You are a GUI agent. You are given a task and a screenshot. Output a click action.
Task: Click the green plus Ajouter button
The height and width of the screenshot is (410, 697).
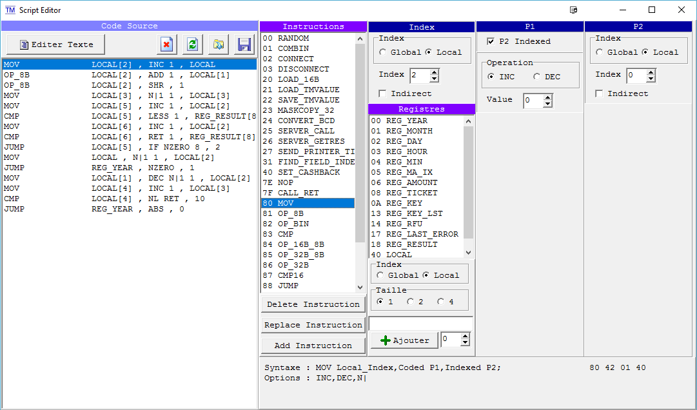coord(404,340)
